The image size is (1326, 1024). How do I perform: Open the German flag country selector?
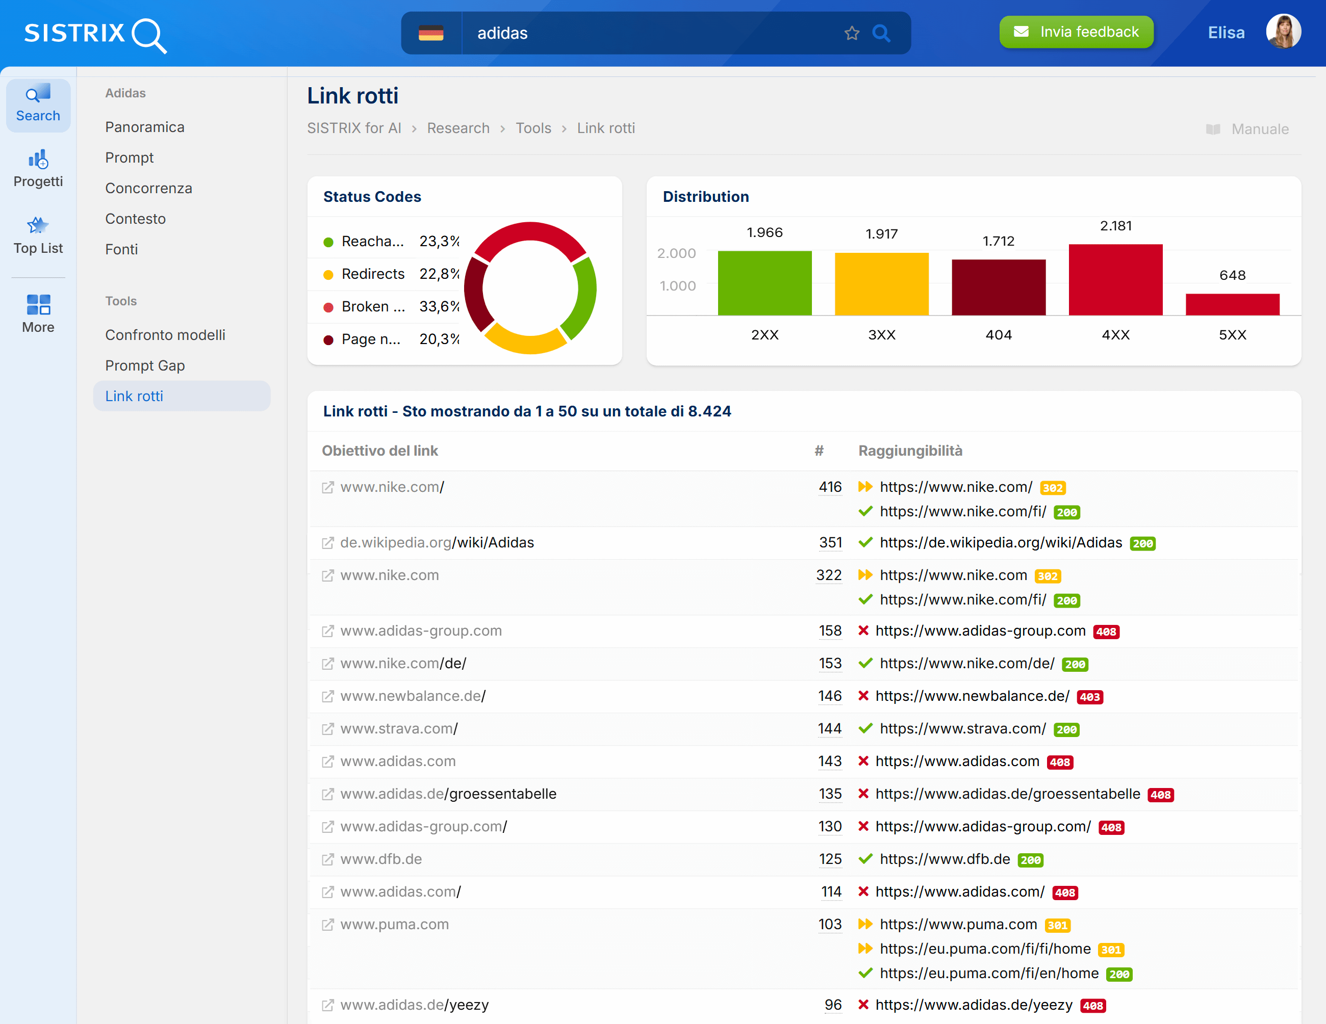click(431, 33)
